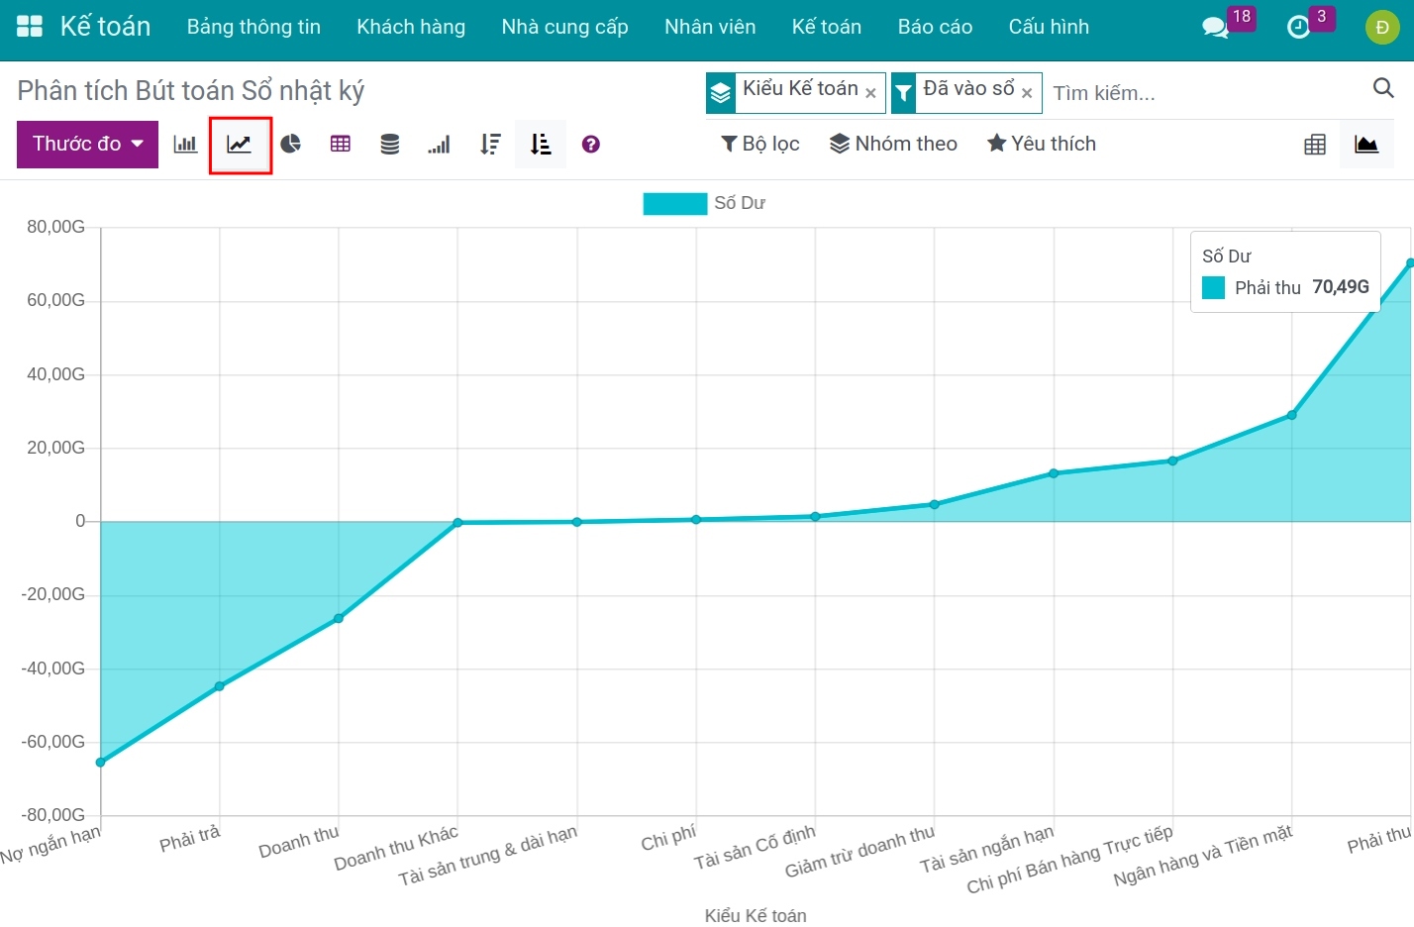Open the conversations message icon
1414x927 pixels.
(x=1214, y=27)
